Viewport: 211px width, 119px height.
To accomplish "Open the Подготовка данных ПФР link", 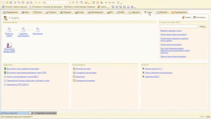I will point(9,50).
